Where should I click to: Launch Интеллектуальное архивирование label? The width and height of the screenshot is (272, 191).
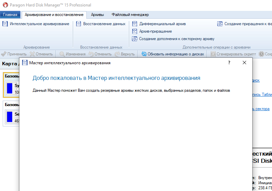tap(39, 24)
